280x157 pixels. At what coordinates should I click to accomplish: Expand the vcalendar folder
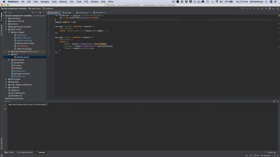point(6,87)
